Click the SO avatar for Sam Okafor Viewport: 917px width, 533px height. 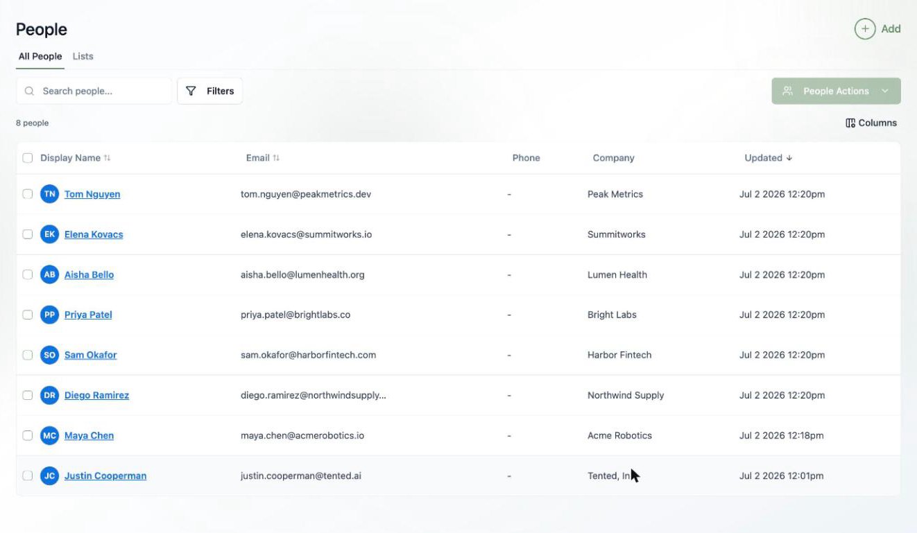point(49,355)
